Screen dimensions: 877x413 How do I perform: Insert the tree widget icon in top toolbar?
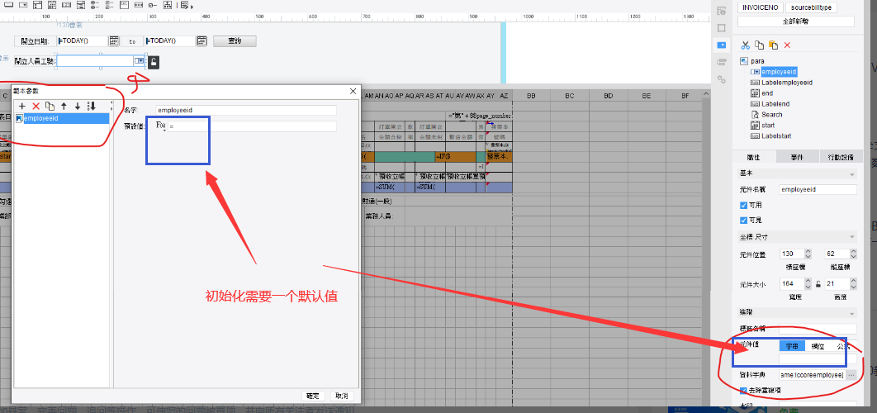coord(168,6)
